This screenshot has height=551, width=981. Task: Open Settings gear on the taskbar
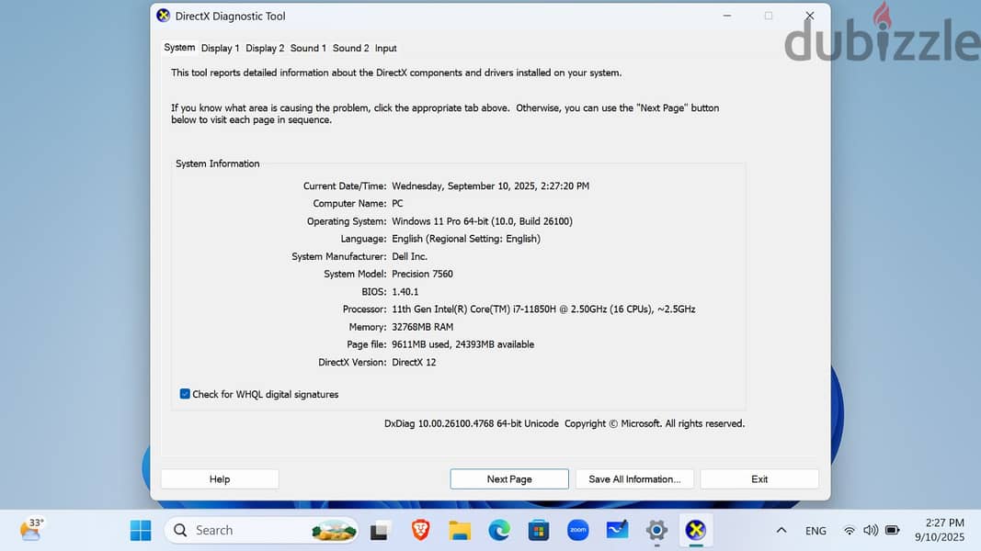[x=656, y=531]
